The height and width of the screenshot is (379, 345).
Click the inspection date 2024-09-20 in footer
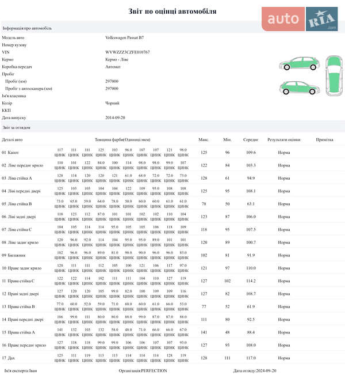267,371
